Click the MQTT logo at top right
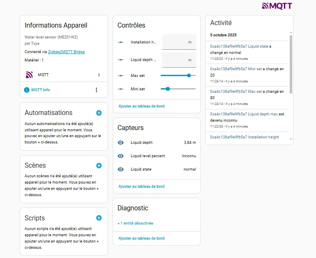316x258 pixels. pyautogui.click(x=277, y=6)
